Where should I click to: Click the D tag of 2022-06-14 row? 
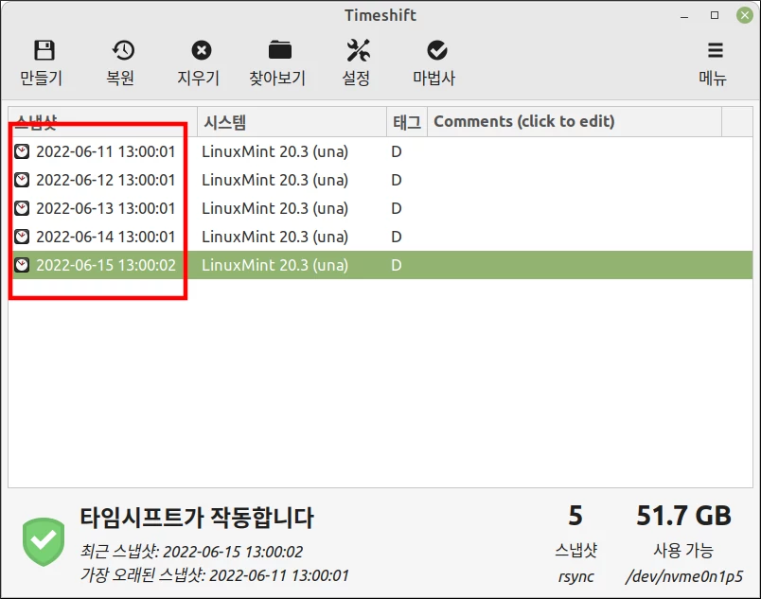396,237
